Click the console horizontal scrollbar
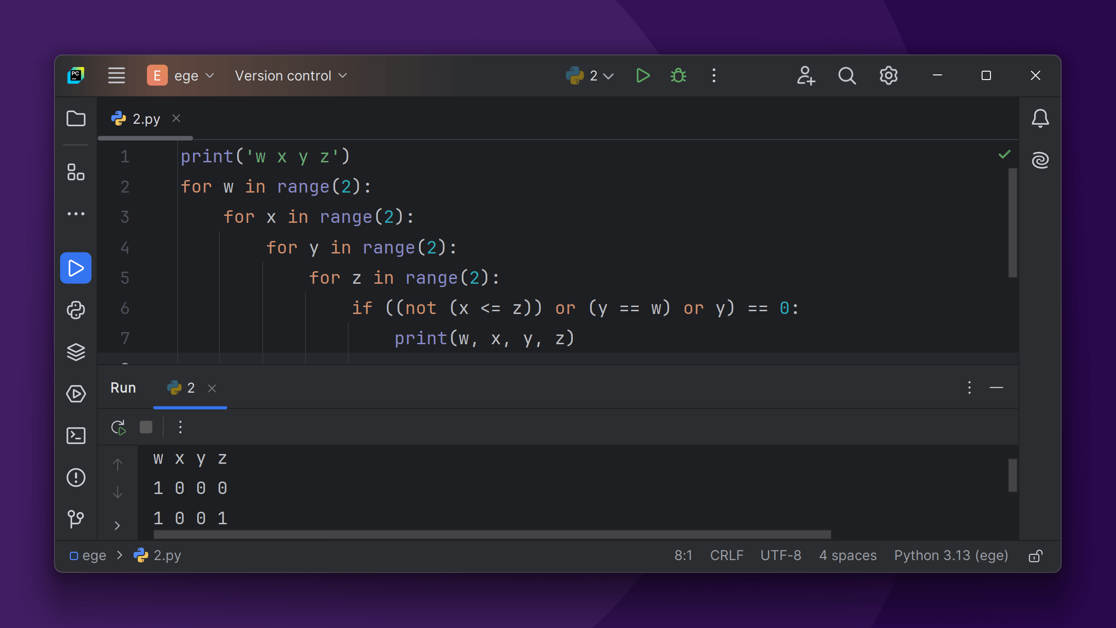The image size is (1116, 628). 492,534
